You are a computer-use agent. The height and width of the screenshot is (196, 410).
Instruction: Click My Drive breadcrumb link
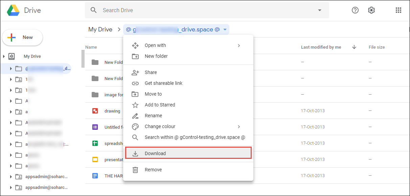[x=100, y=29]
